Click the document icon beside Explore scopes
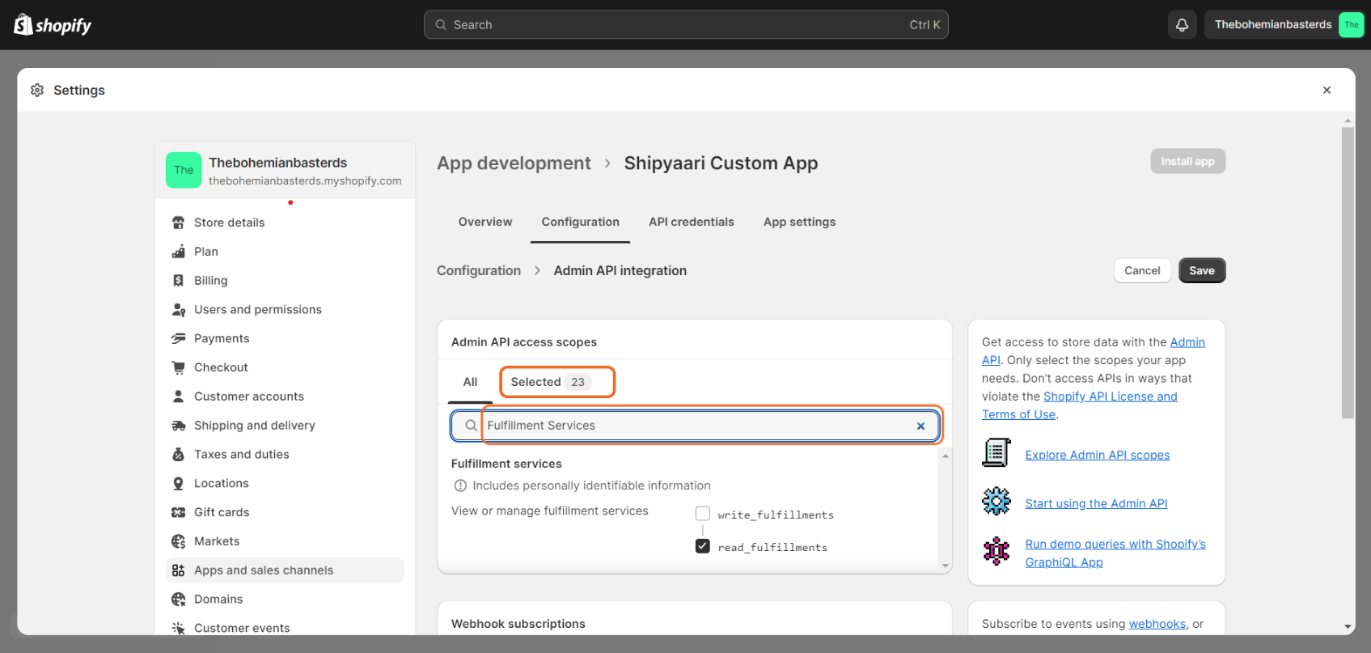 coord(997,452)
